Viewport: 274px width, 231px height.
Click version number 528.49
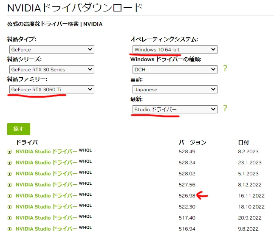click(187, 152)
